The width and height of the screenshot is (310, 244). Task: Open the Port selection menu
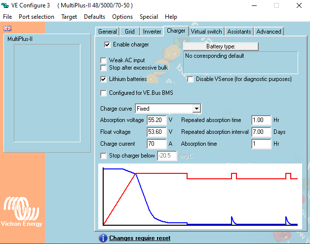coord(37,17)
